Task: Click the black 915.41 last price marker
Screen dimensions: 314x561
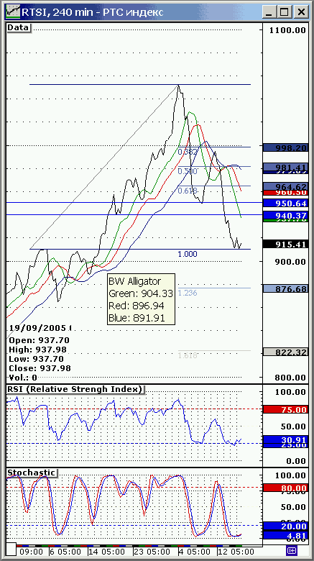Action: 285,245
